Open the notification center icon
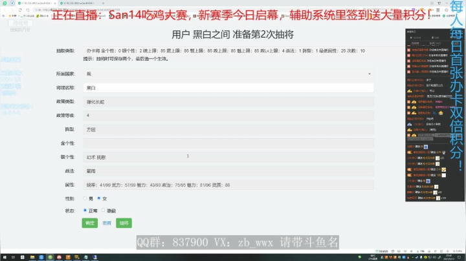 [459, 257]
